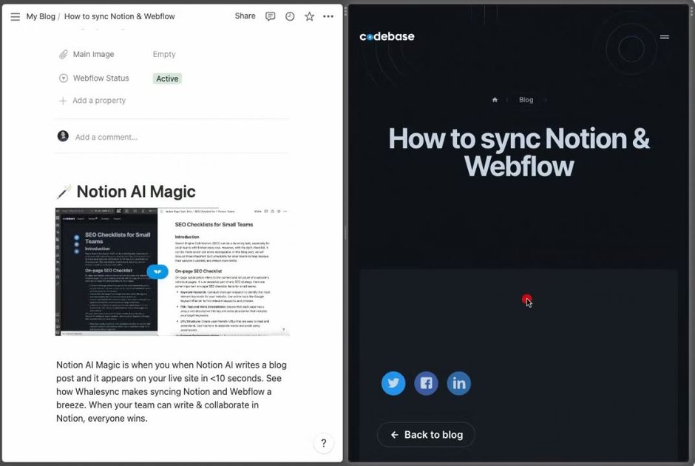Click the Share button

244,16
